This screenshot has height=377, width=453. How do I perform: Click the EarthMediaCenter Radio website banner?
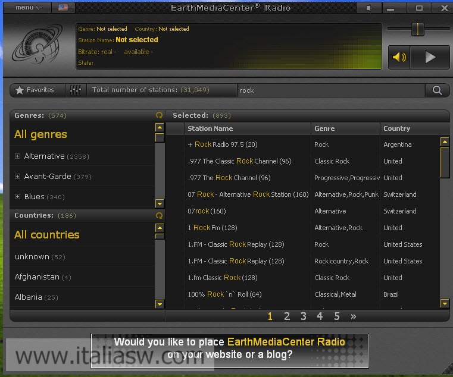[x=230, y=351]
